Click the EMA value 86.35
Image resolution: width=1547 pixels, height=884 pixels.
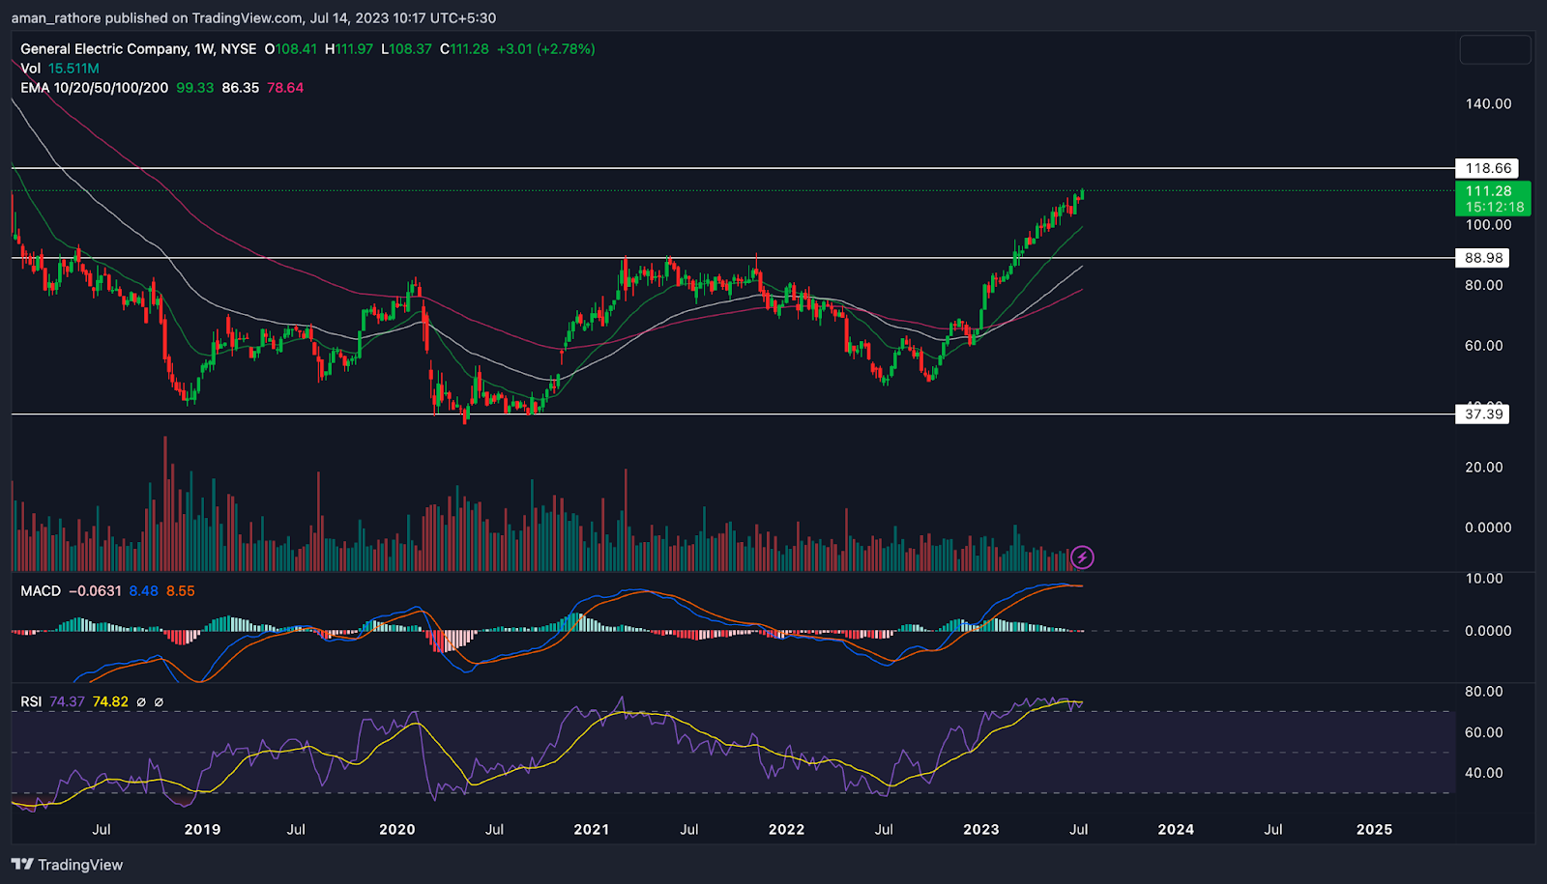point(241,87)
